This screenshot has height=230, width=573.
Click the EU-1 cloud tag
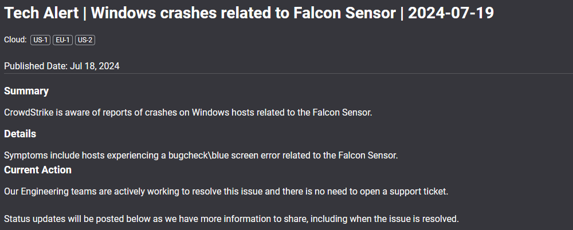(62, 40)
